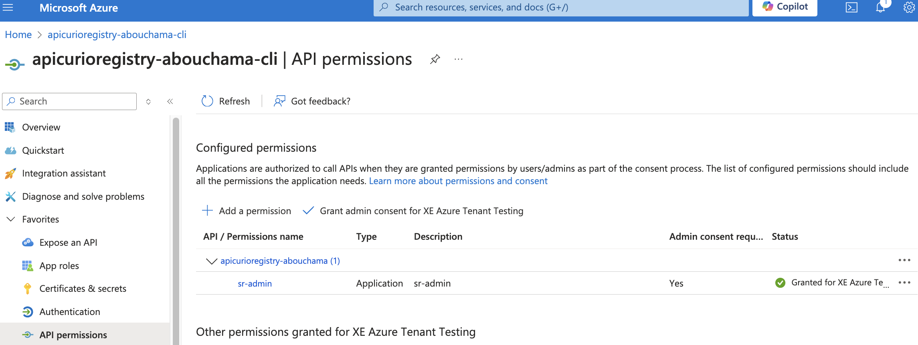Click the Copilot button
This screenshot has height=345, width=918.
pyautogui.click(x=785, y=7)
